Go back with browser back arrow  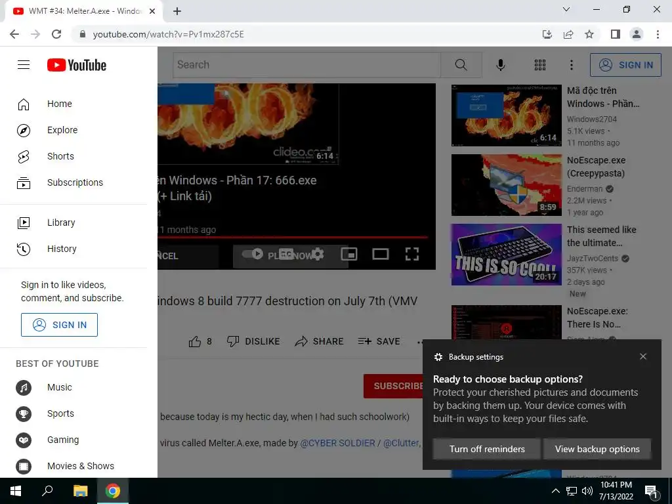click(14, 34)
